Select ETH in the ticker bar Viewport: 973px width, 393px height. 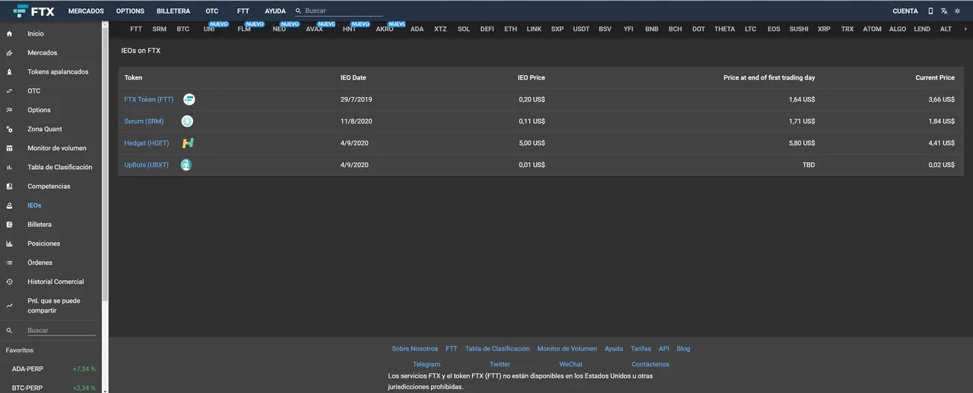click(511, 29)
